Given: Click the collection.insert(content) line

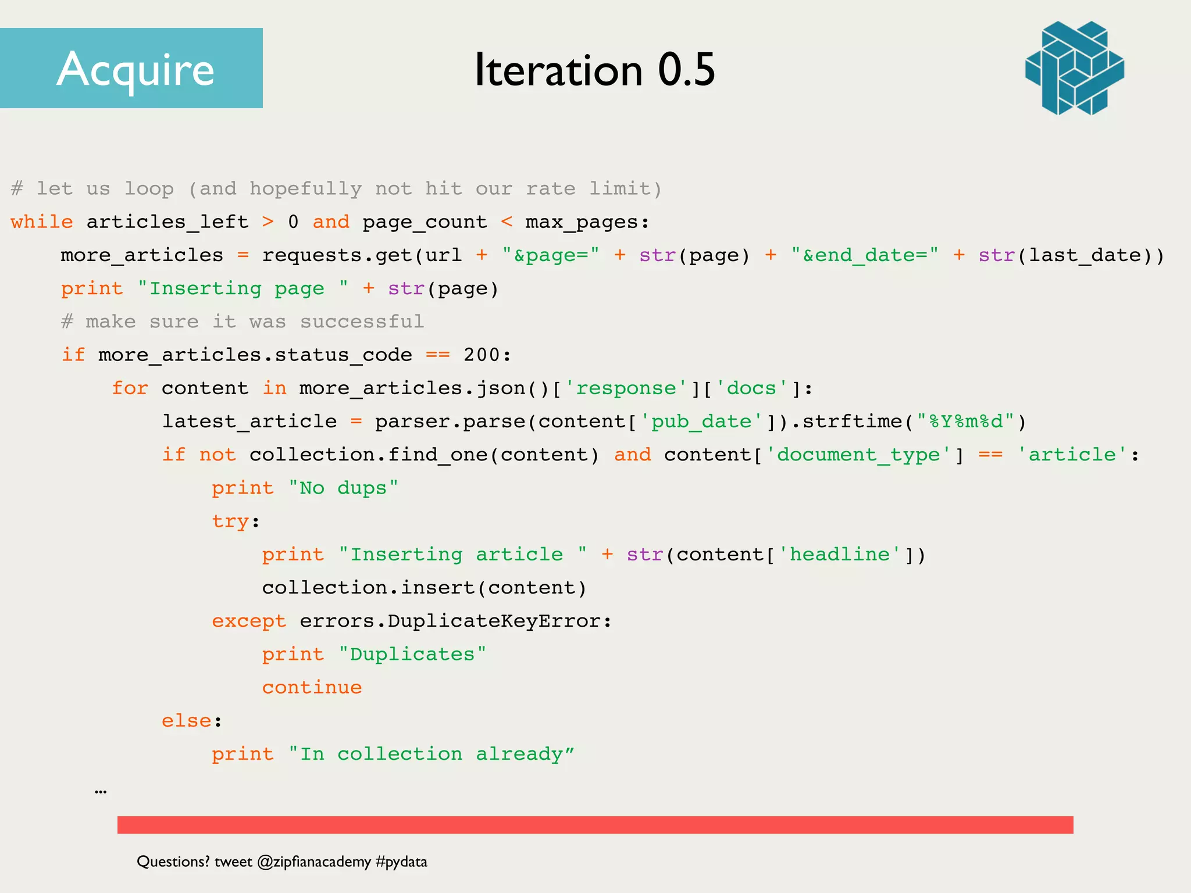Looking at the screenshot, I should 424,588.
